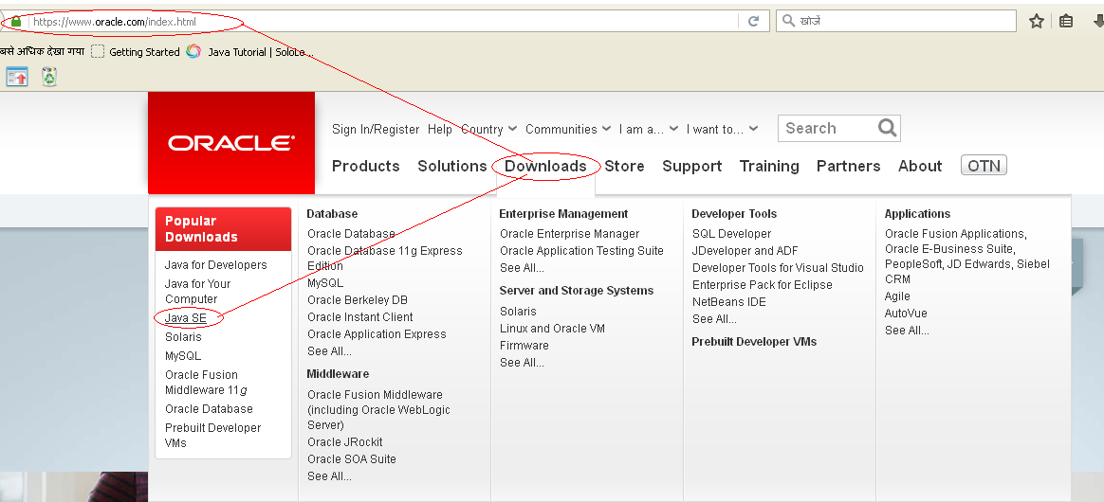This screenshot has height=502, width=1104.
Task: Select Java for Your Computer link
Action: 197,291
